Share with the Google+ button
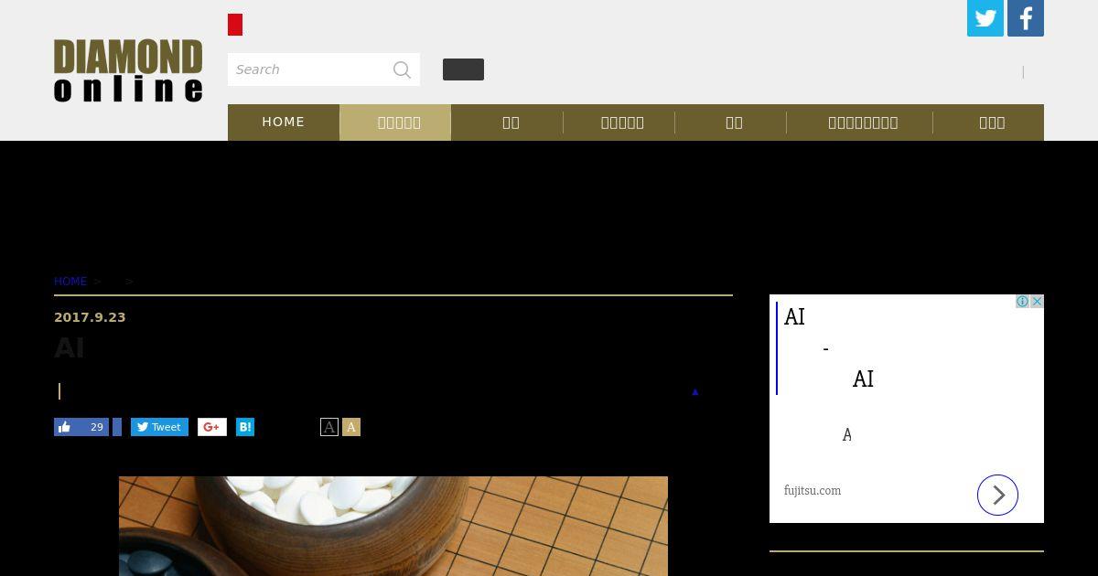The height and width of the screenshot is (576, 1098). tap(212, 427)
